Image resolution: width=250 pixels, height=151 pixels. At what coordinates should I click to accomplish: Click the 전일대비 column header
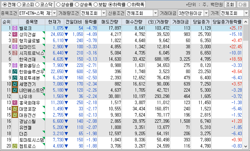point(74,22)
